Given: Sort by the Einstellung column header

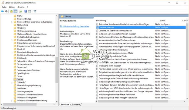Looking at the screenshot, I should pyautogui.click(x=101, y=20).
